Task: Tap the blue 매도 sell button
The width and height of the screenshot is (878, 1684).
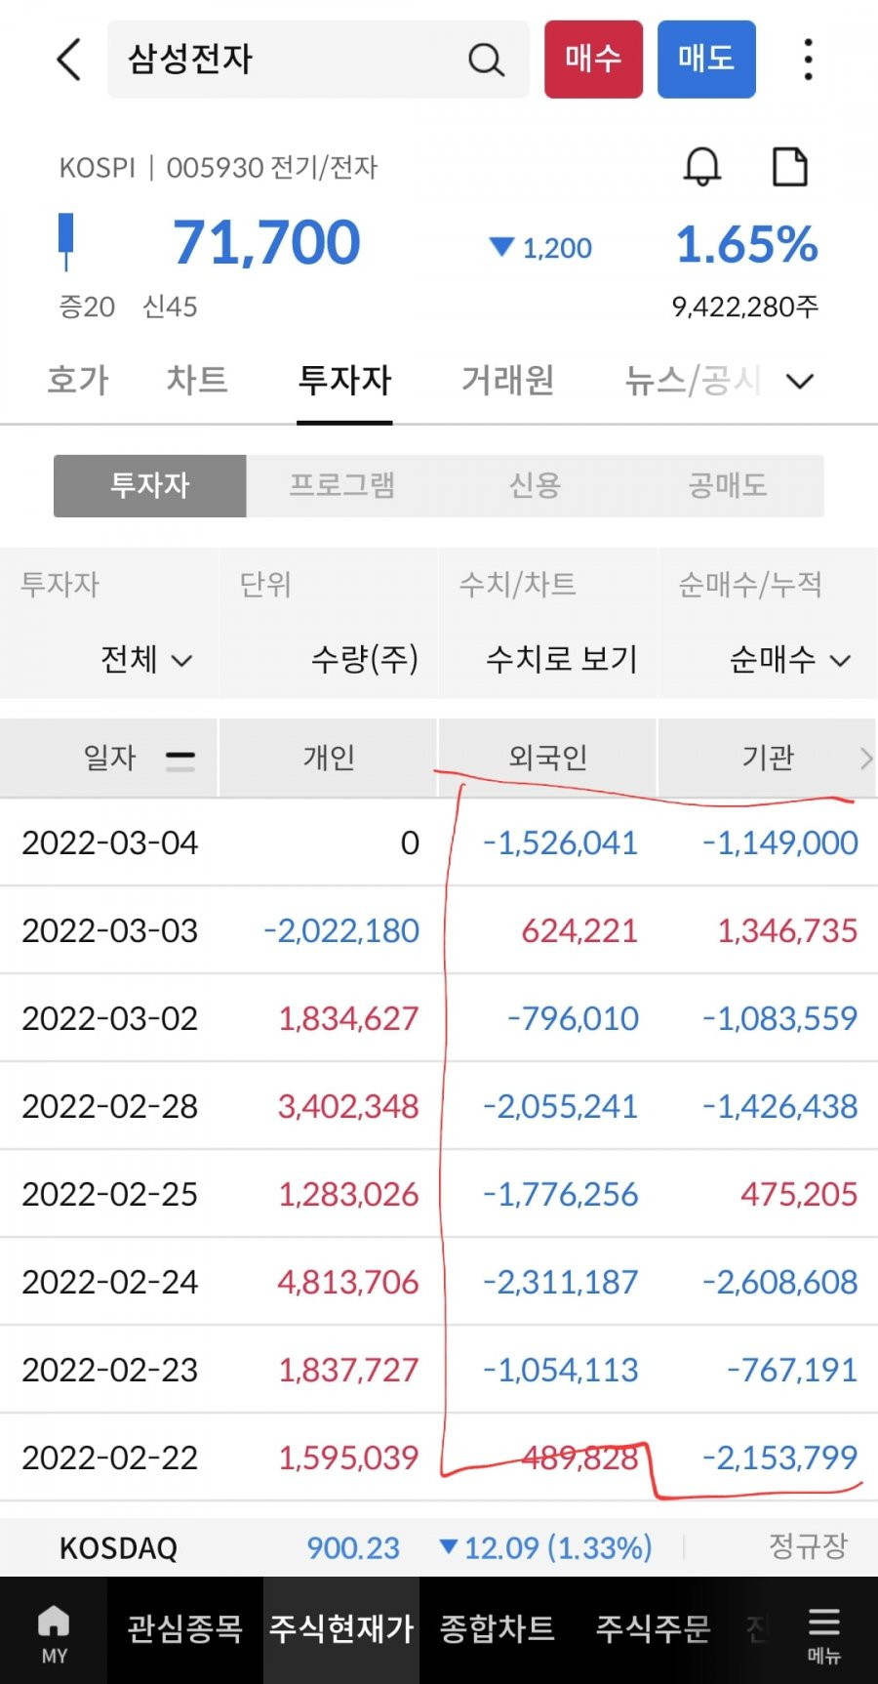Action: pos(706,60)
